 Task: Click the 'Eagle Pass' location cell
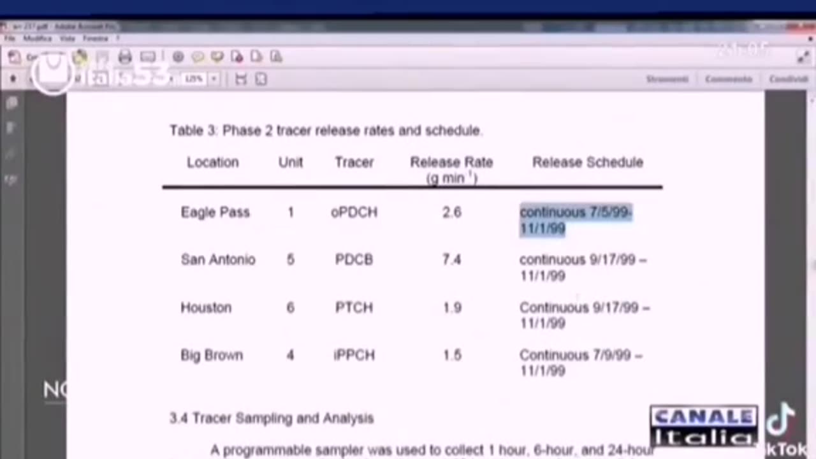[x=215, y=212]
